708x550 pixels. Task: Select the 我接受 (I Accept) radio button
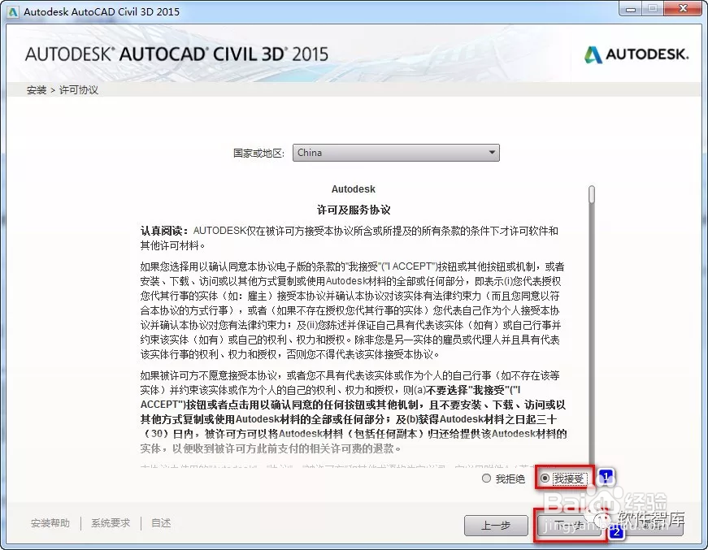pyautogui.click(x=545, y=479)
